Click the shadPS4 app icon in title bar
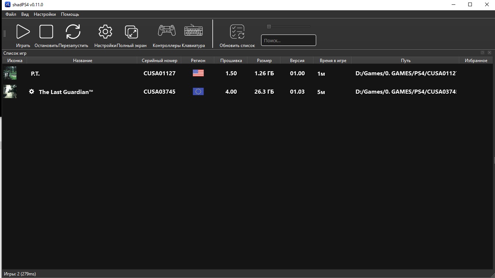 click(x=7, y=4)
